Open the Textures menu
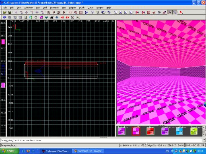Viewport: 206px width, 154px height. point(54,8)
